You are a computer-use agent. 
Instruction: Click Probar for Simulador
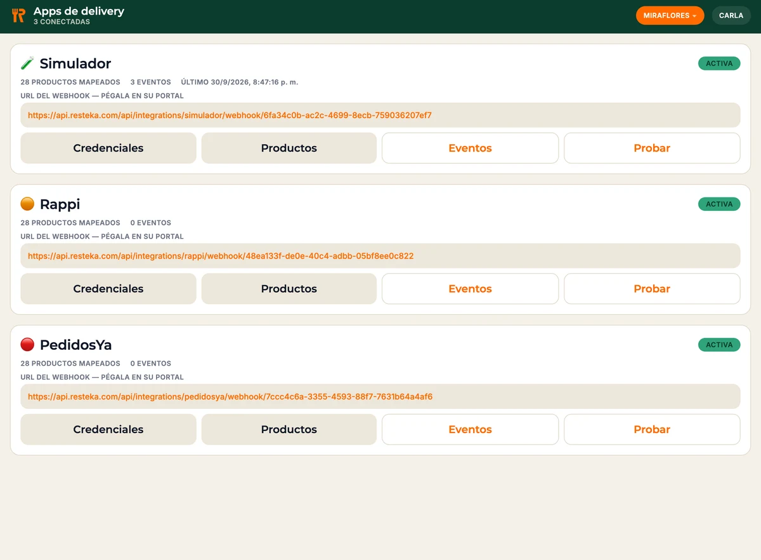coord(652,148)
